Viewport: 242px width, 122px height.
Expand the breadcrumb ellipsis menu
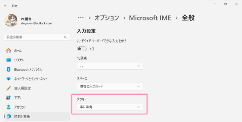(x=81, y=18)
